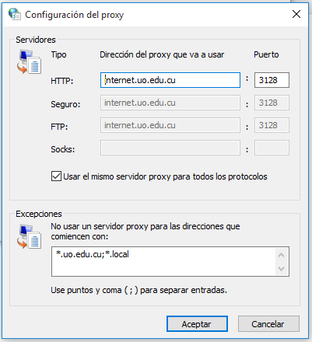Image resolution: width=312 pixels, height=342 pixels.
Task: Click the exceptions list text box
Action: click(163, 261)
